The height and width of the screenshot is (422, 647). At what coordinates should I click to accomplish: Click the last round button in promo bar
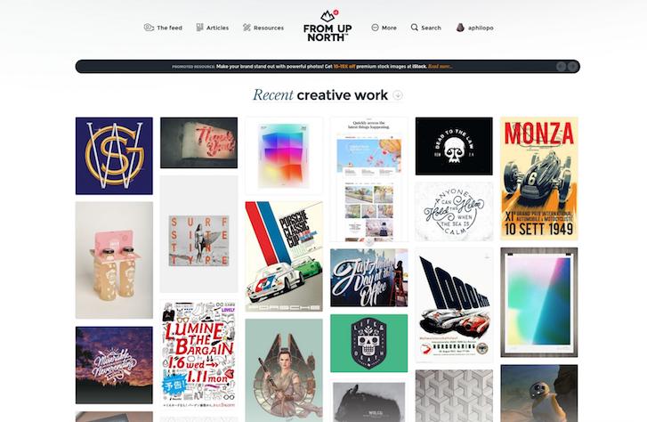(x=572, y=67)
